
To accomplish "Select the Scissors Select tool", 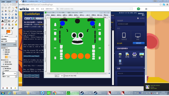I will coord(2,11).
